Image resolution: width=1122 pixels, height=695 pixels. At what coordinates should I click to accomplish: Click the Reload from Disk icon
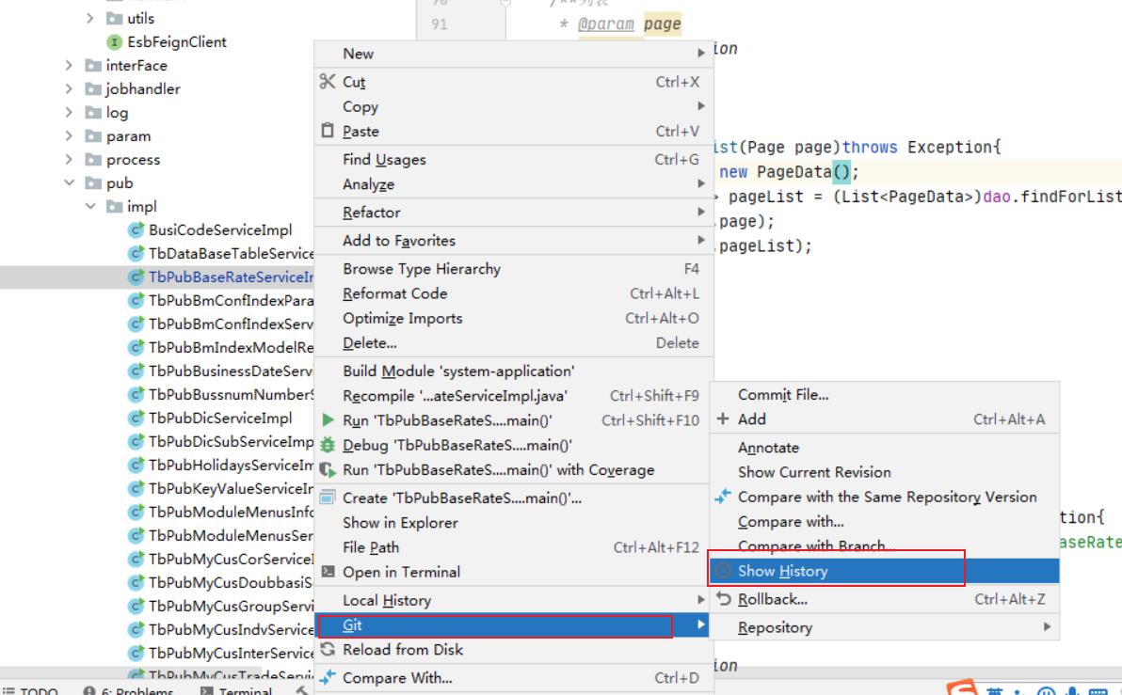[328, 650]
